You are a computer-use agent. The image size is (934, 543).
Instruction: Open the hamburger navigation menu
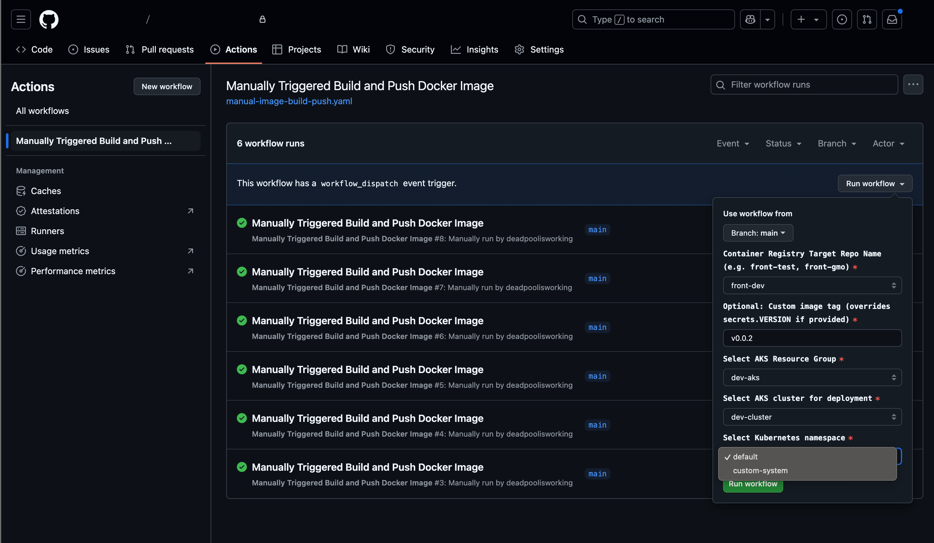pos(21,19)
